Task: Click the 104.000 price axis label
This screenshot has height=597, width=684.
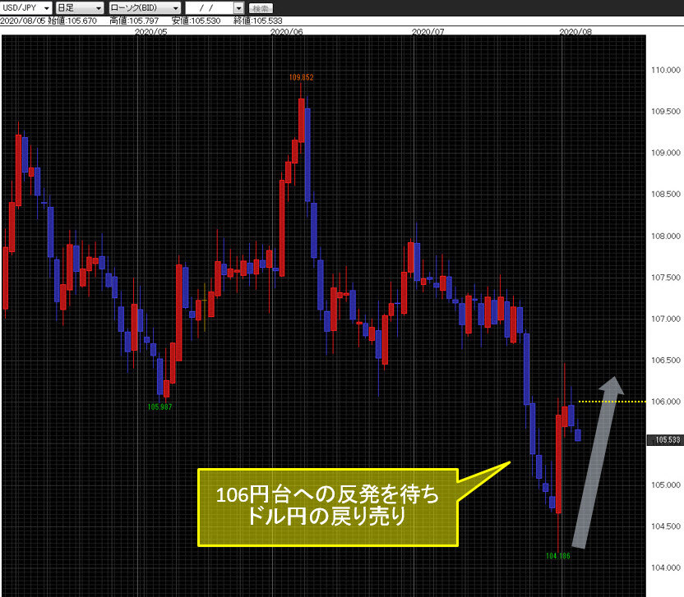Action: [666, 567]
